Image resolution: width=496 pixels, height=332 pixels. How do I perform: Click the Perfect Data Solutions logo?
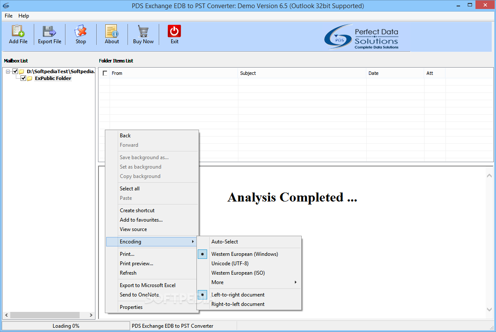tap(362, 37)
